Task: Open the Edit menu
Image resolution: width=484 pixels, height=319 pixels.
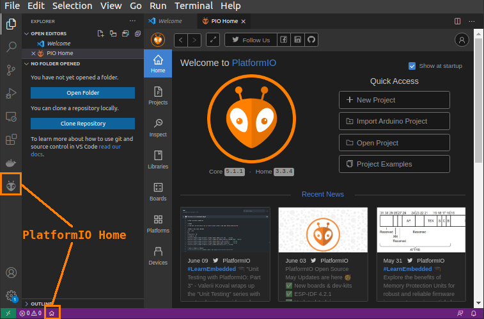Action: 36,6
